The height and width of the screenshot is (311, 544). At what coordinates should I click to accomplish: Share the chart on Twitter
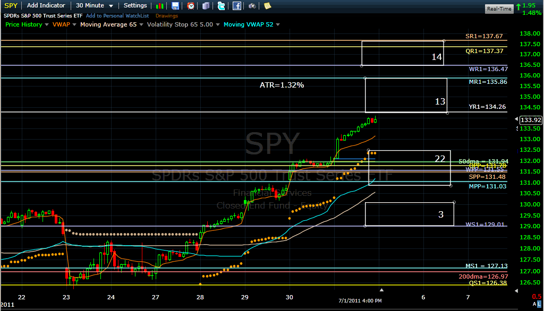(221, 6)
